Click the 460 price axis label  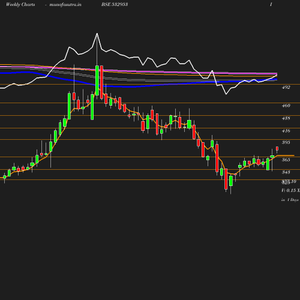pos(286,106)
